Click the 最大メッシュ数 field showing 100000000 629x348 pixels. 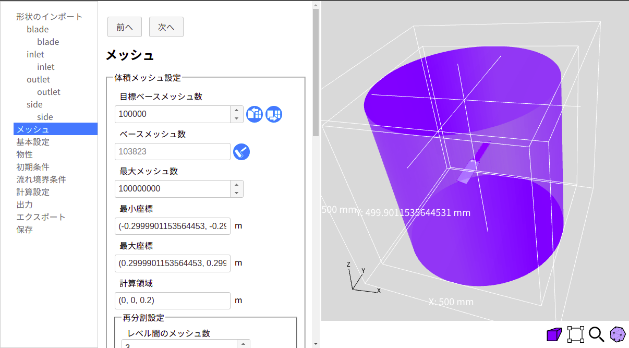tap(173, 189)
